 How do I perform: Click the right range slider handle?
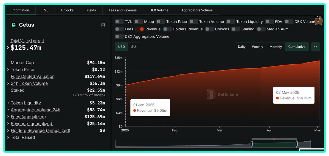pyautogui.click(x=297, y=144)
